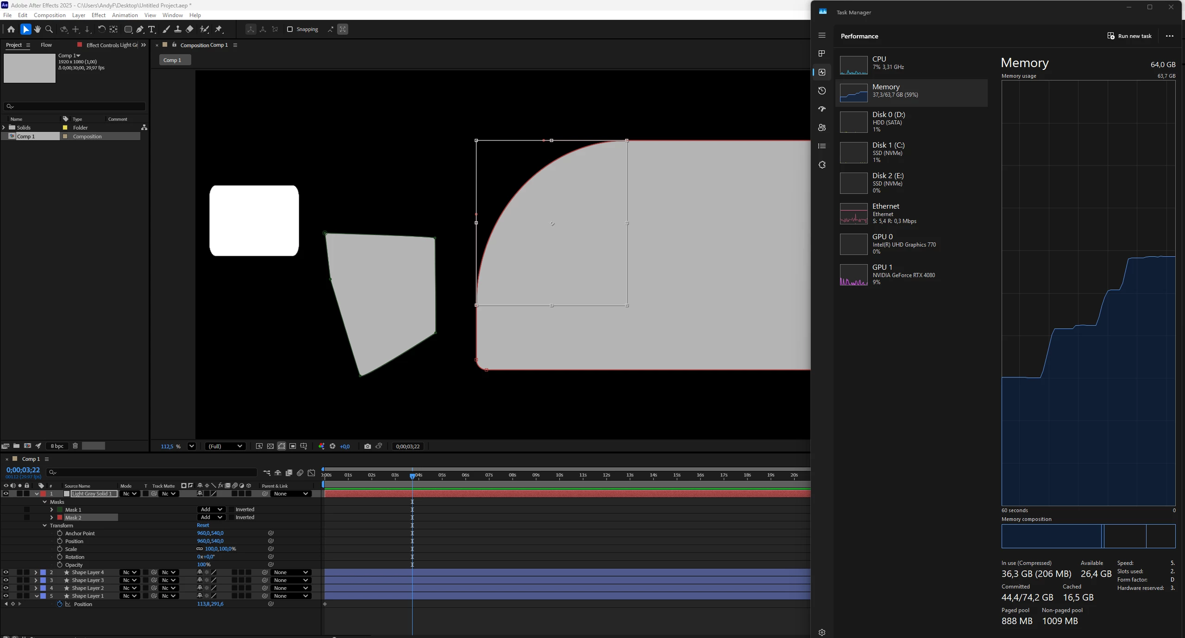Toggle Position stopwatch on Shape Layer 1
Viewport: 1185px width, 638px height.
(60, 604)
